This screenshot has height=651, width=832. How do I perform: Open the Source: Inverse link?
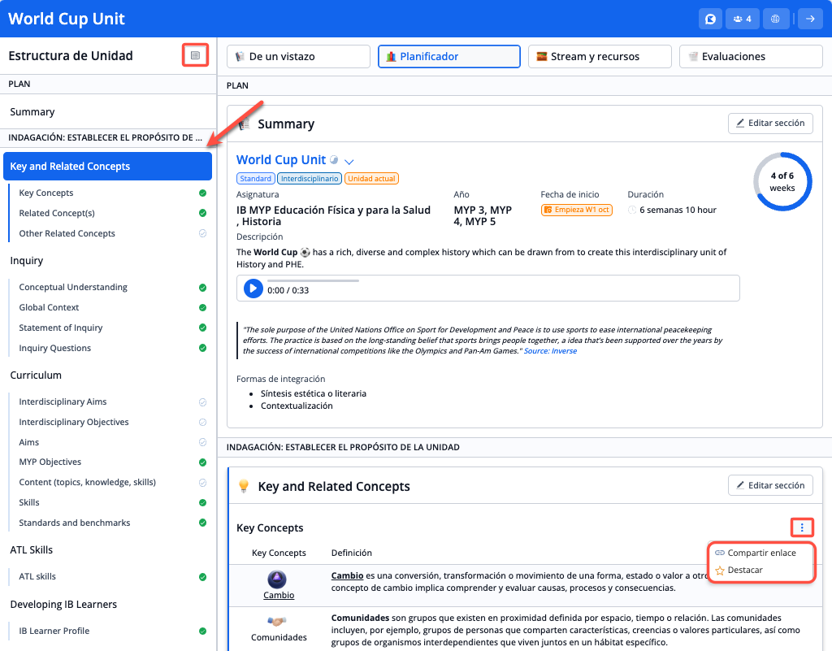(550, 351)
